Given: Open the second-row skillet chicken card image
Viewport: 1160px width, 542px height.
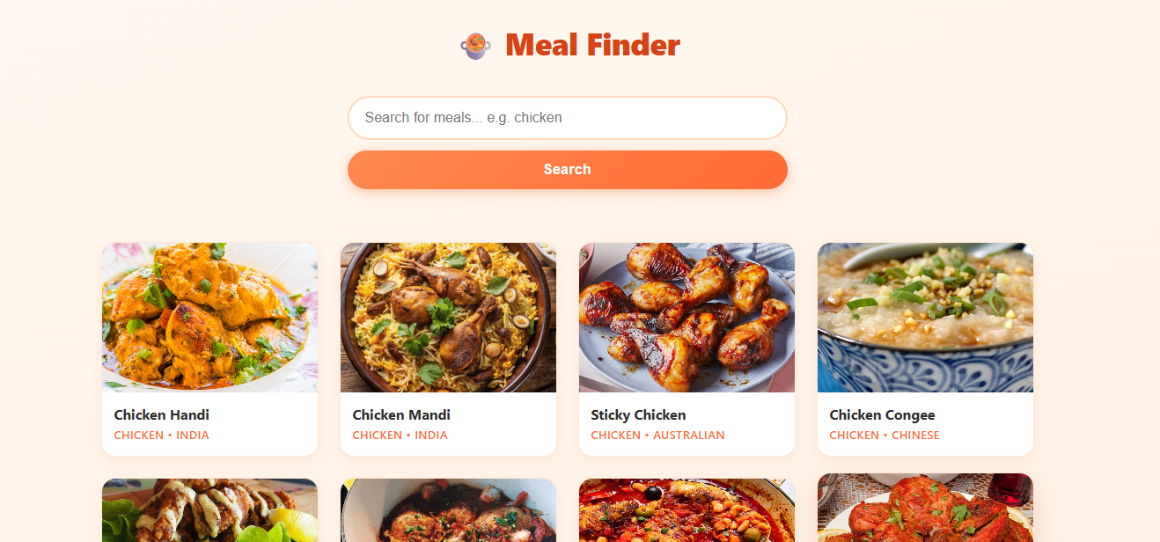Looking at the screenshot, I should (x=449, y=510).
